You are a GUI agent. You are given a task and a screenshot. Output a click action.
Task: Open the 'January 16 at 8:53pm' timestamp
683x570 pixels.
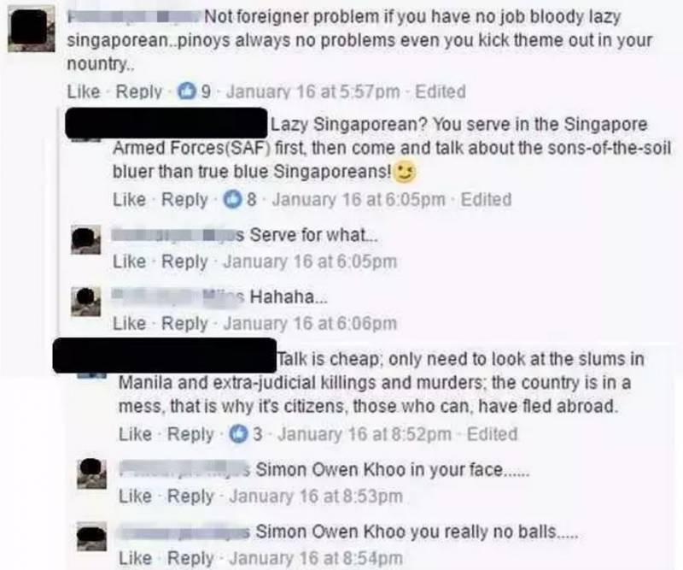316,496
